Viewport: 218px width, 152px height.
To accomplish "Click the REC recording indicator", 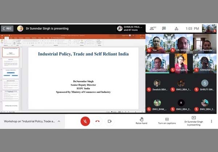I will pyautogui.click(x=7, y=29).
